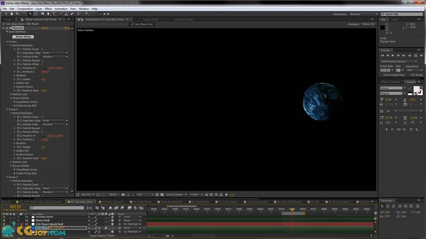Image resolution: width=426 pixels, height=239 pixels.
Task: Open 1. Replicator Shape dropdown
Action: pos(55,53)
